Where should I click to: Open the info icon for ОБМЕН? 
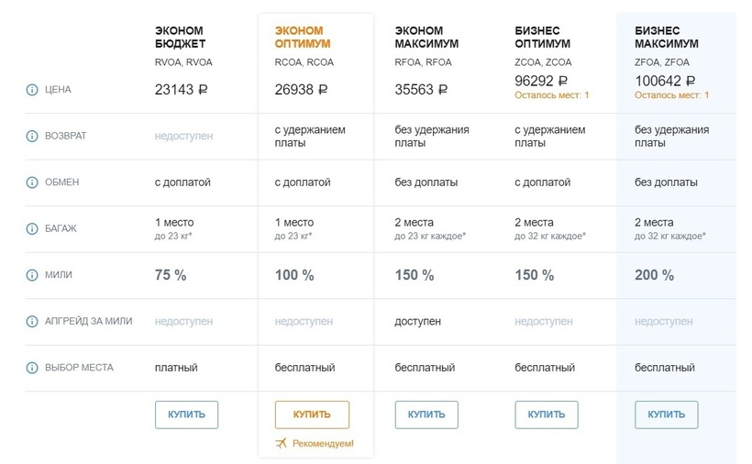coord(32,182)
